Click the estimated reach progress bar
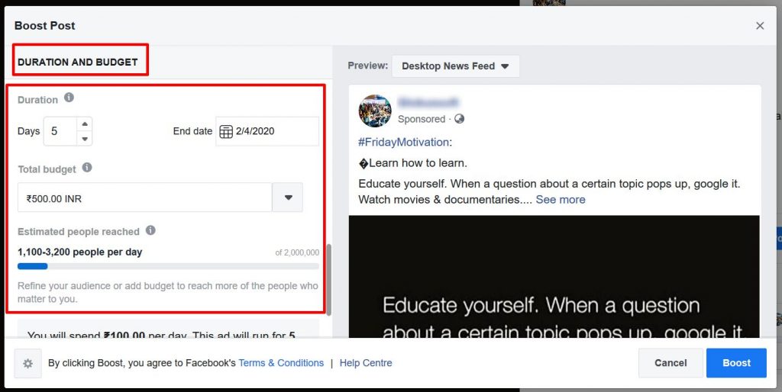The height and width of the screenshot is (392, 782). pos(168,266)
